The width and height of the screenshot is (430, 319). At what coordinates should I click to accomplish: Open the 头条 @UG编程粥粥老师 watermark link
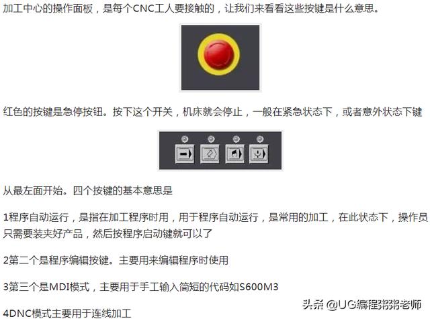pyautogui.click(x=362, y=304)
